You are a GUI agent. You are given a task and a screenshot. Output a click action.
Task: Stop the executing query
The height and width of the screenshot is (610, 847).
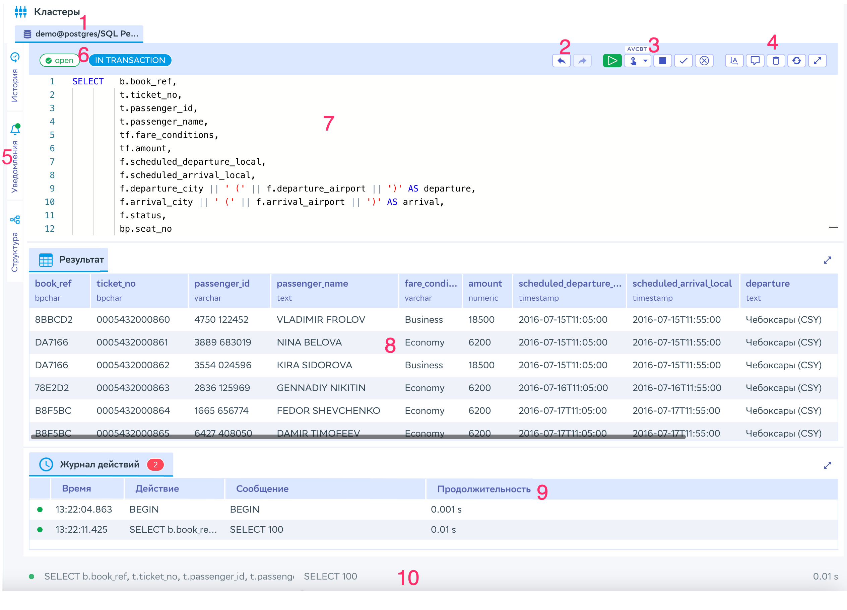[662, 61]
